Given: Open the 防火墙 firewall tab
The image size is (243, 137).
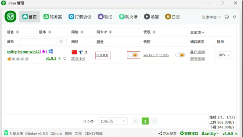Looking at the screenshot, I should coord(128,17).
